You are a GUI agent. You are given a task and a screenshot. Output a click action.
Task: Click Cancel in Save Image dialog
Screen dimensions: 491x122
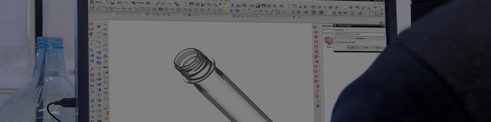(x=378, y=48)
